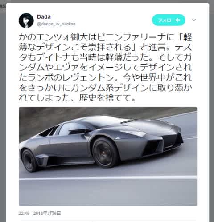The height and width of the screenshot is (222, 214).
Task: Click the last tweet line ending 歴史を捨てて
Action: pos(77,98)
